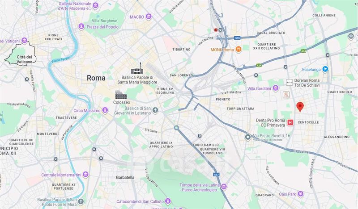
Task: Open the Dorelan Roma Tor De Schiavi label
Action: (x=307, y=83)
